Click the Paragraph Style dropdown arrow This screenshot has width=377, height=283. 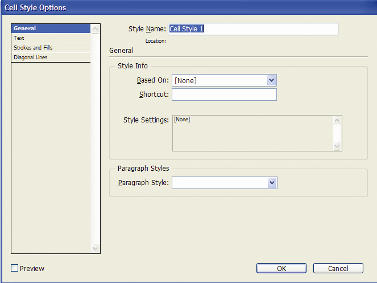[272, 183]
